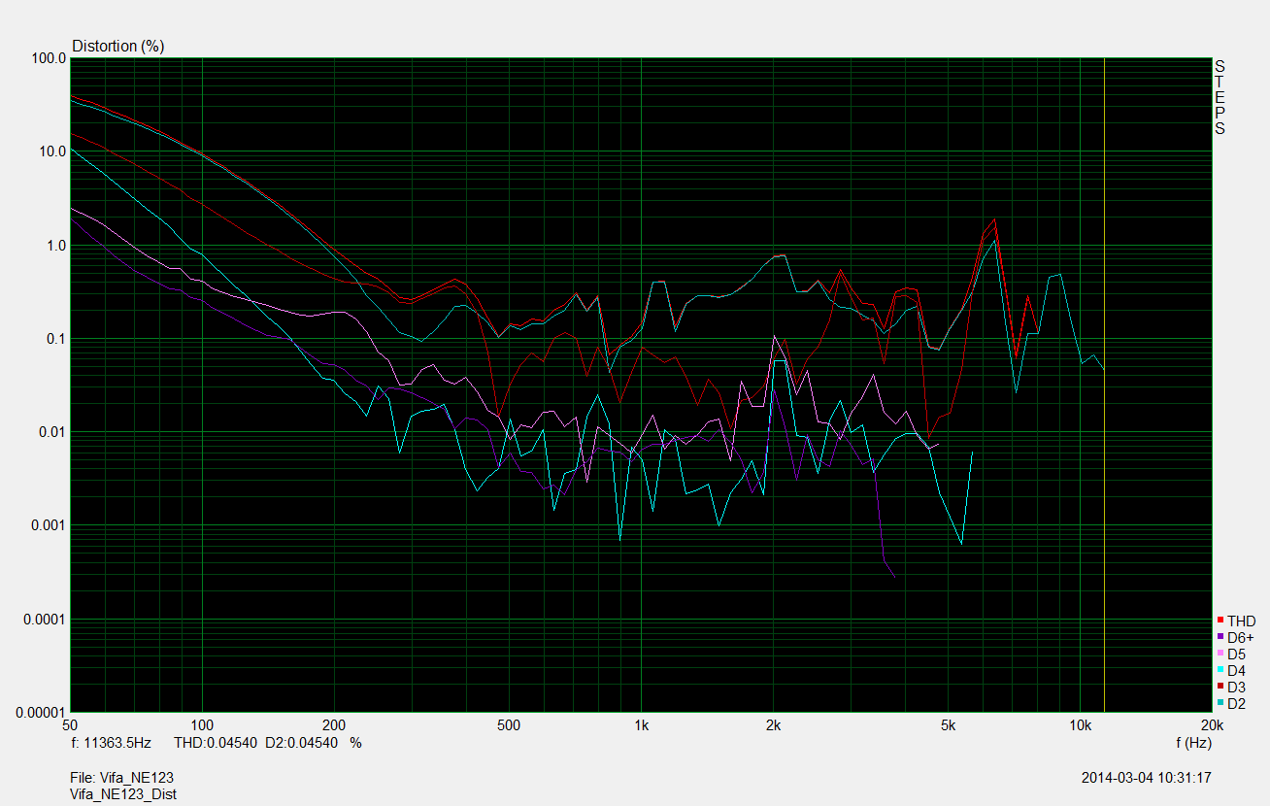This screenshot has width=1270, height=806.
Task: Select the Vifa_NE123_Dist caption
Action: [x=123, y=793]
